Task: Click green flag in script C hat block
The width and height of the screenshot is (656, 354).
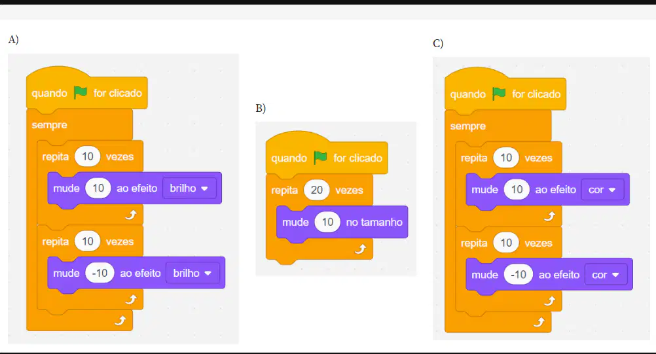Action: pos(499,94)
